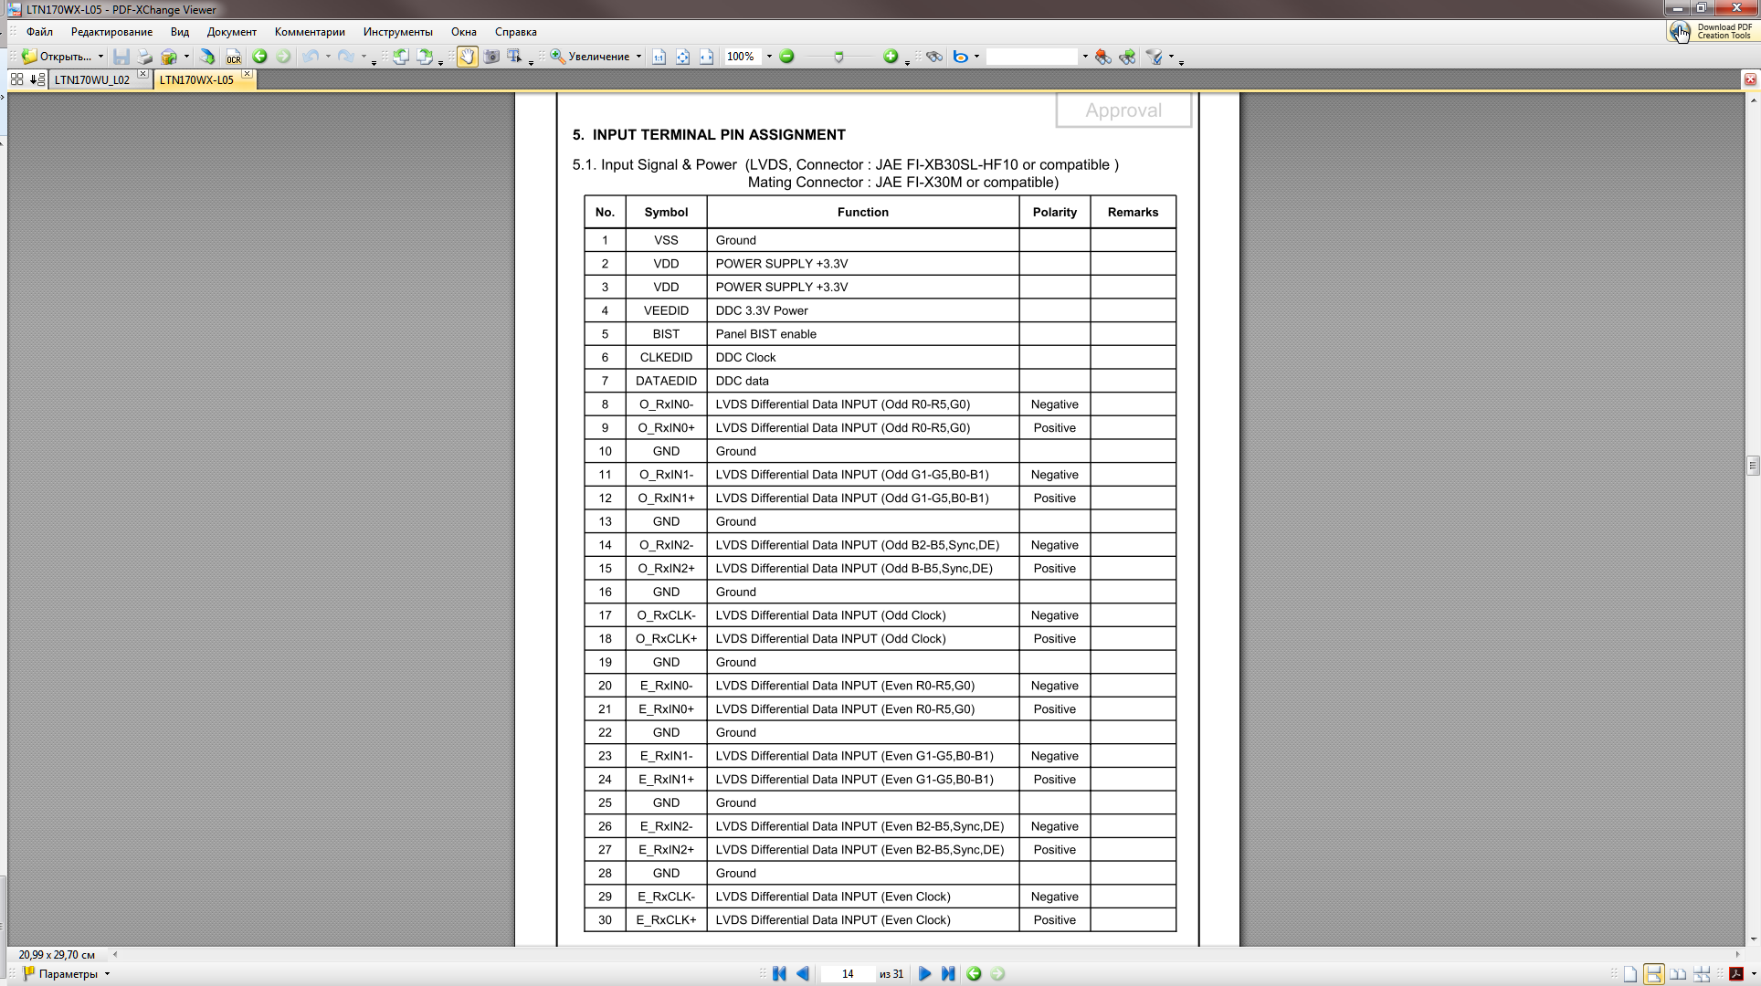The width and height of the screenshot is (1761, 986).
Task: Activate the Snapshot camera tool
Action: tap(491, 57)
